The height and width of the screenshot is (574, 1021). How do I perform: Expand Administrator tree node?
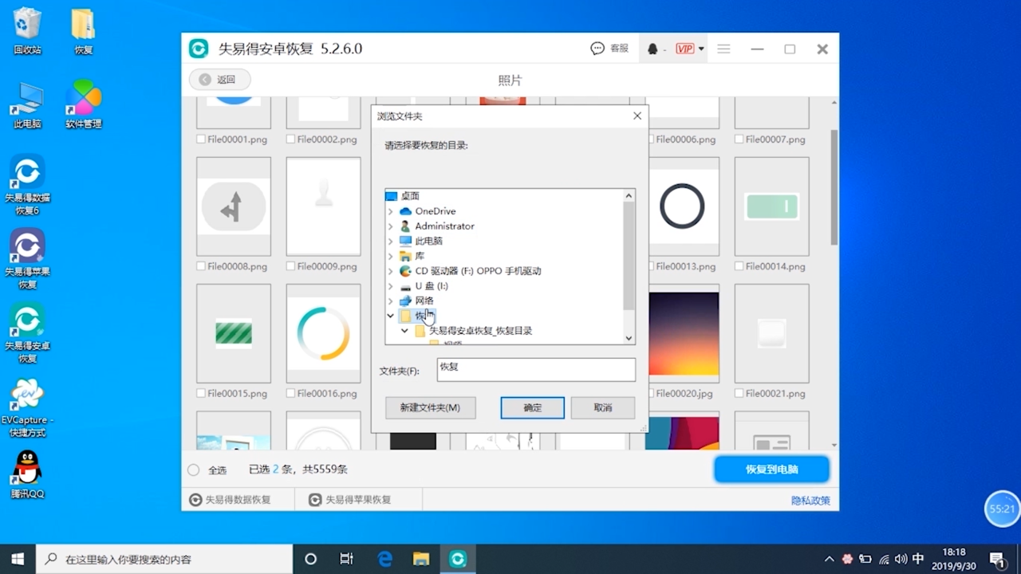click(391, 226)
